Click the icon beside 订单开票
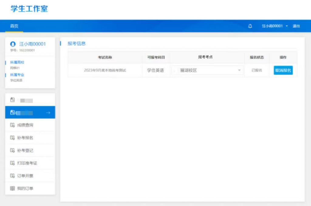The height and width of the screenshot is (206, 311). 12,176
